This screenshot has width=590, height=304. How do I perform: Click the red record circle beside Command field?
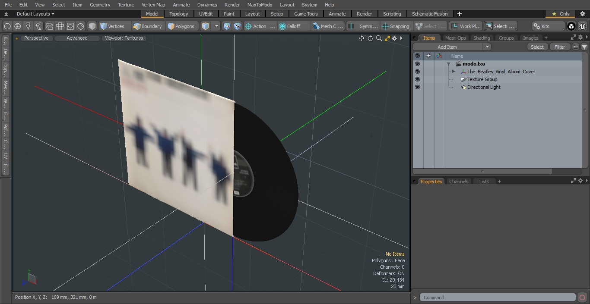click(x=582, y=298)
